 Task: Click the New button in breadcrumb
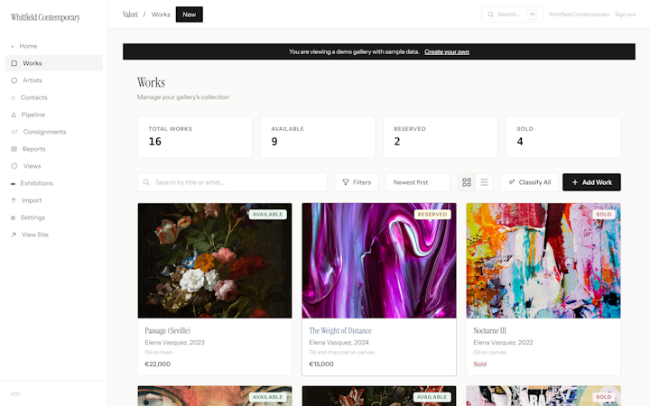coord(190,14)
